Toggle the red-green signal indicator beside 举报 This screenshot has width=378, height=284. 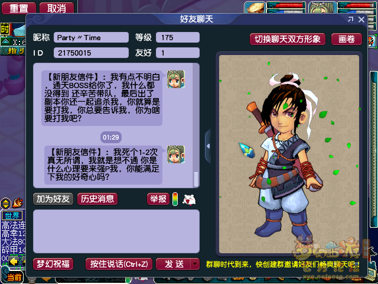pyautogui.click(x=175, y=199)
